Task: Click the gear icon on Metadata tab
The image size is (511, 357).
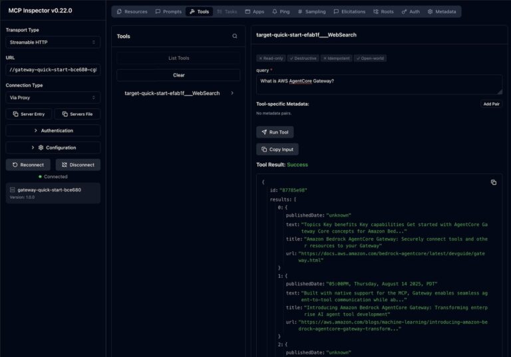Action: point(430,12)
